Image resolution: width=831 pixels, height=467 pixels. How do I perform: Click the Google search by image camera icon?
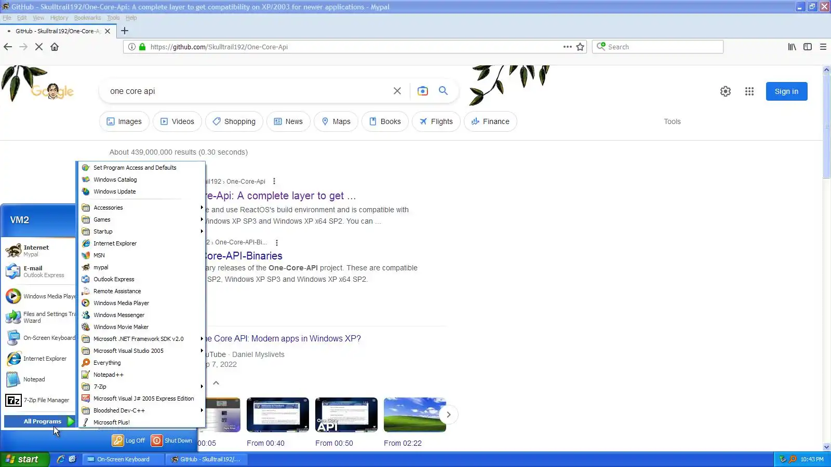(423, 91)
